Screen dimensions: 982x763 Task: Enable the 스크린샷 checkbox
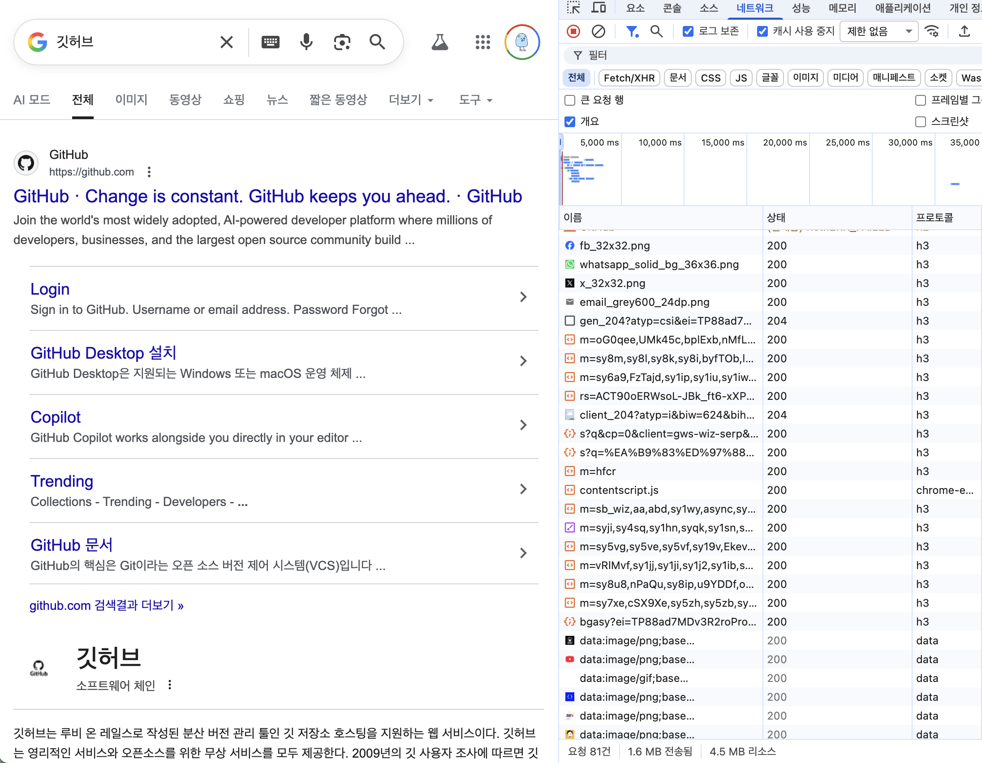[920, 121]
